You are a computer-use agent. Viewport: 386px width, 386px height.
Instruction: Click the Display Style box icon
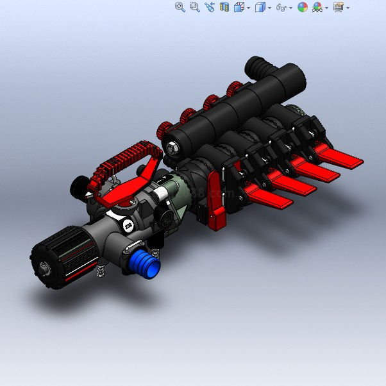pyautogui.click(x=260, y=7)
